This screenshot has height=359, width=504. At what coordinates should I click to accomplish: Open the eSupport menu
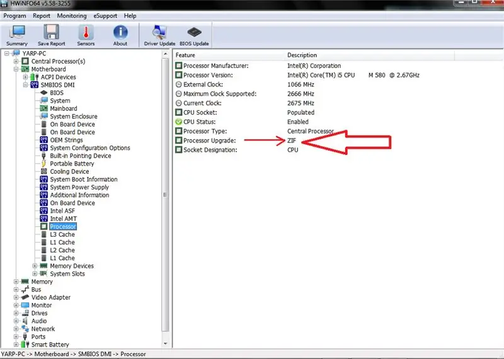click(105, 16)
